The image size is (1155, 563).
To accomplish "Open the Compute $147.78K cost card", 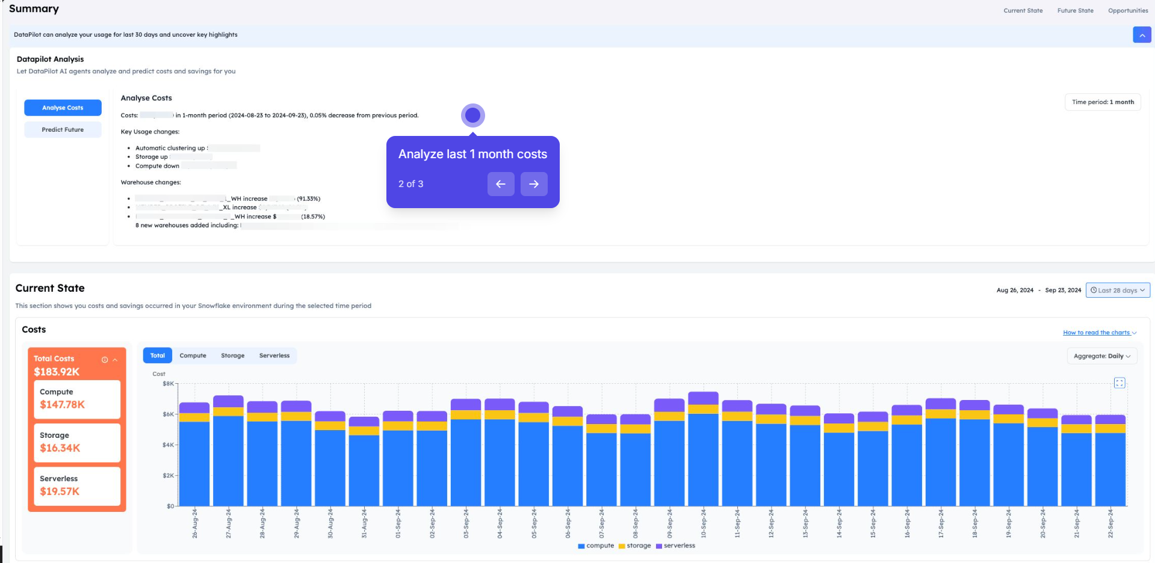I will (77, 399).
